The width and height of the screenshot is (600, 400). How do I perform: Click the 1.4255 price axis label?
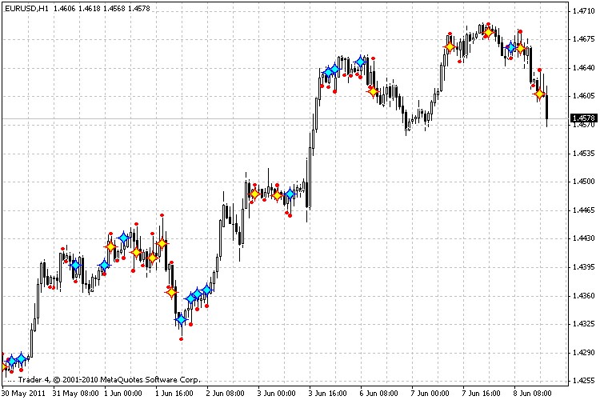click(x=582, y=381)
